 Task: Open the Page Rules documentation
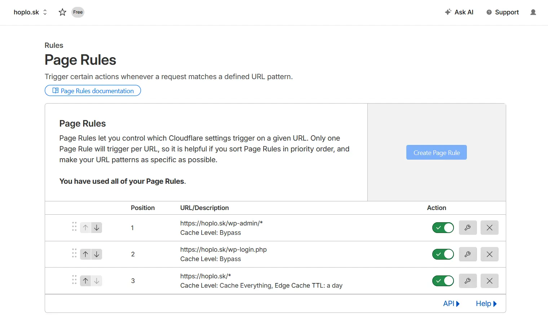(92, 91)
